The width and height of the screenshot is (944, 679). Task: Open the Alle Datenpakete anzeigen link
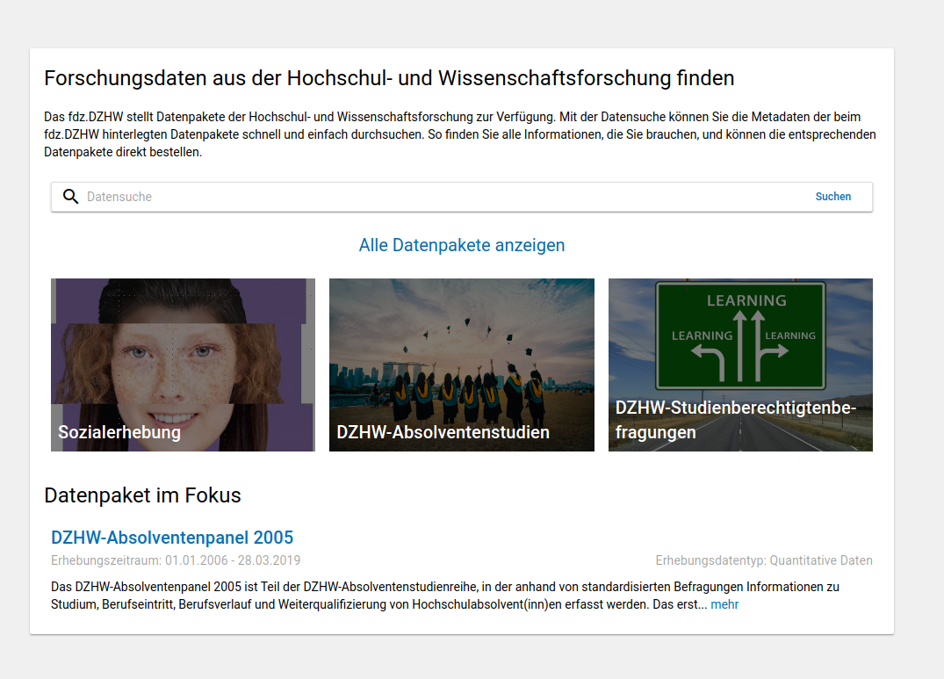tap(462, 245)
